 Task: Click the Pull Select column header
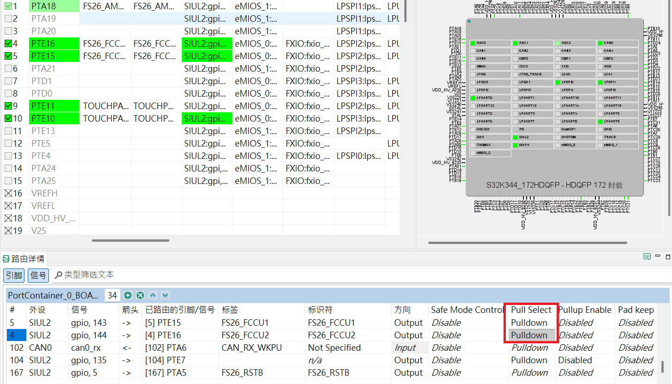tap(531, 310)
